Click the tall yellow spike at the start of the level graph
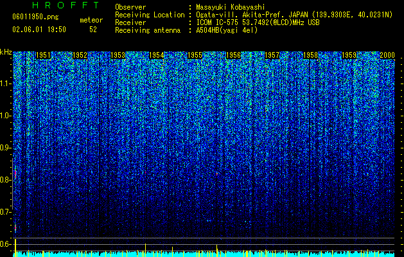This screenshot has height=257, width=404. click(x=15, y=248)
